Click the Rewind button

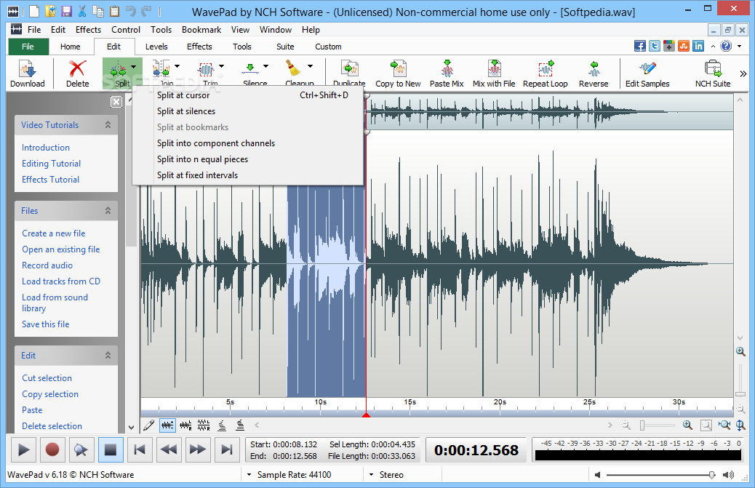(169, 450)
